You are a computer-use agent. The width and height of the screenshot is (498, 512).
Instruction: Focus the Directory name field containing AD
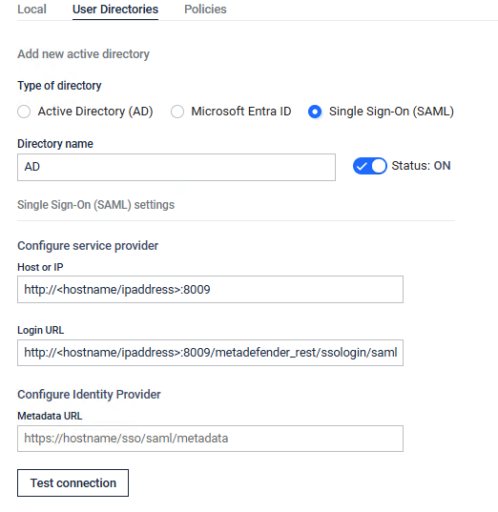[176, 167]
